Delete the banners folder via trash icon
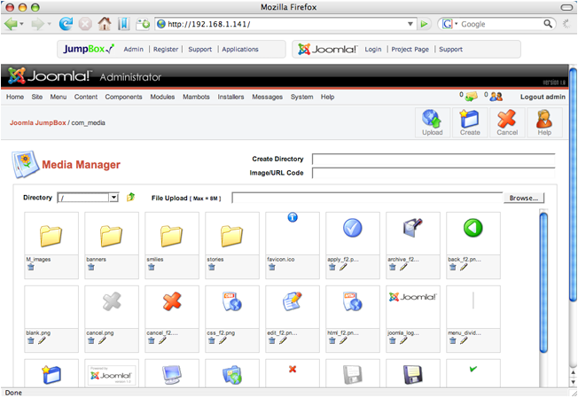Viewport: 578px width, 398px height. click(x=91, y=267)
